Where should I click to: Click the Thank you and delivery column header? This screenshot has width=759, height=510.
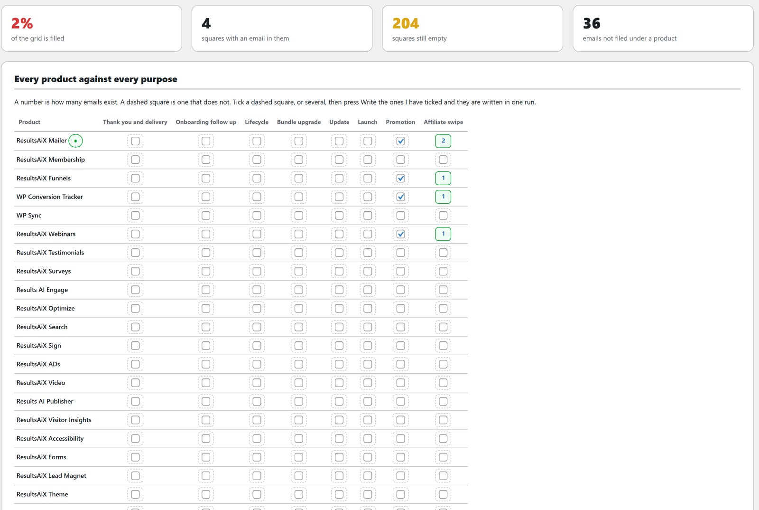[135, 122]
